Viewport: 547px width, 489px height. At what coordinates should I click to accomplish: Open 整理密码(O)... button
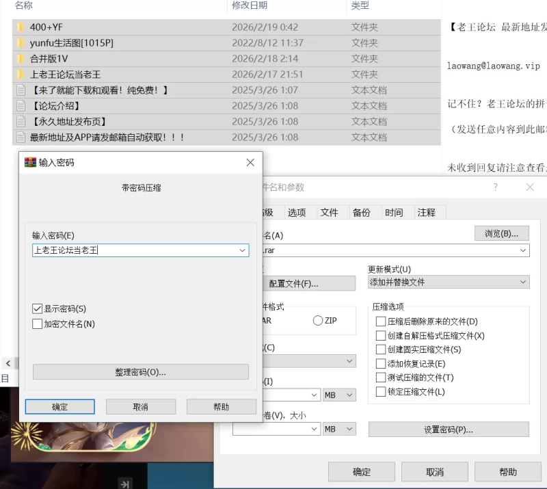(x=141, y=372)
